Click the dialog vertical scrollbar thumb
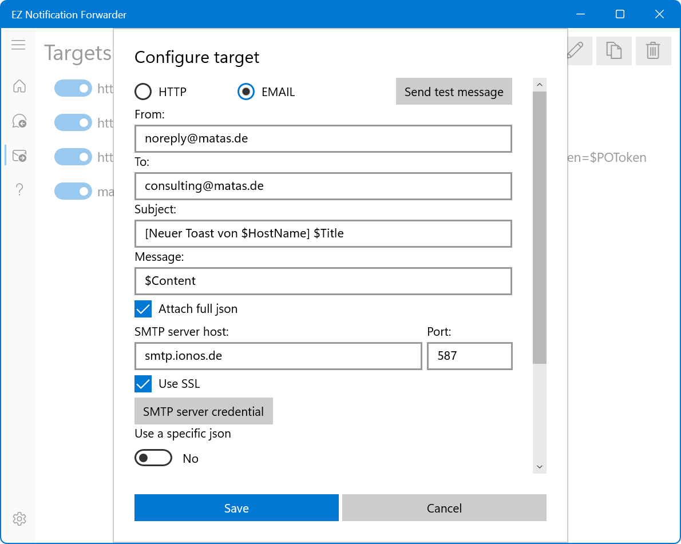 tap(540, 228)
